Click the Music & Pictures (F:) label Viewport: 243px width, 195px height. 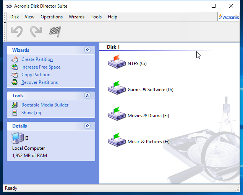(149, 142)
